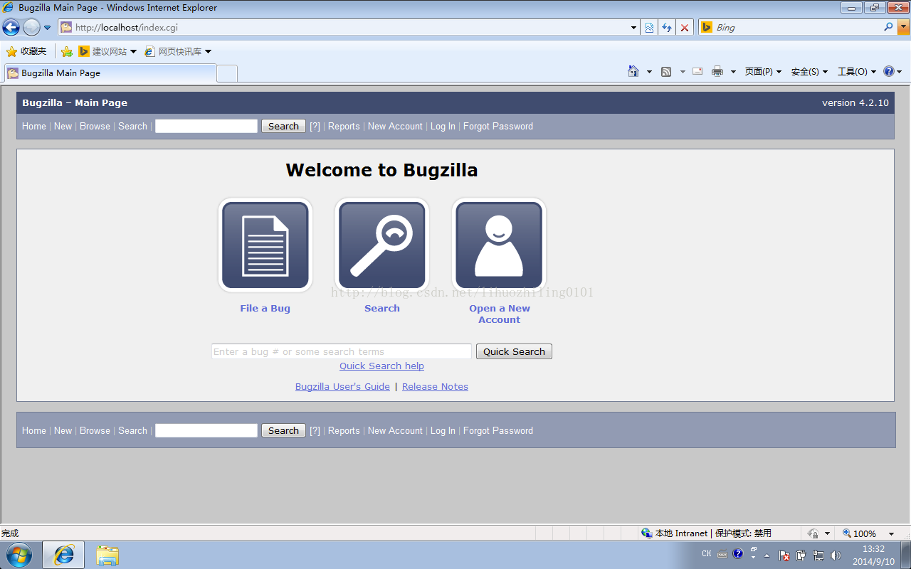Viewport: 911px width, 569px height.
Task: Click the [?] help link in footer
Action: coord(315,430)
